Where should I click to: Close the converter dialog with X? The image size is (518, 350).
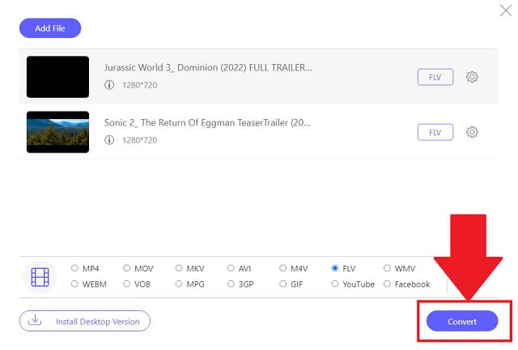coord(507,11)
